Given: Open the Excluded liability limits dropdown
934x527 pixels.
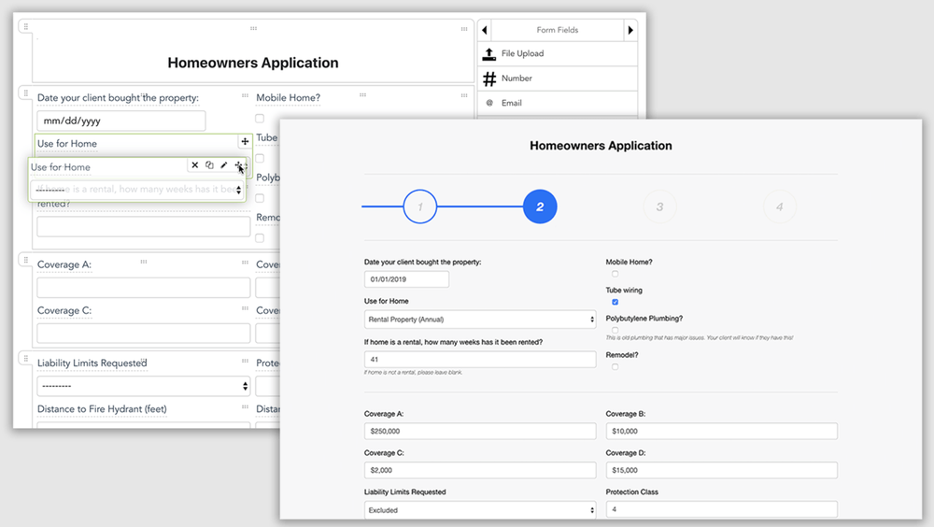Looking at the screenshot, I should point(480,510).
